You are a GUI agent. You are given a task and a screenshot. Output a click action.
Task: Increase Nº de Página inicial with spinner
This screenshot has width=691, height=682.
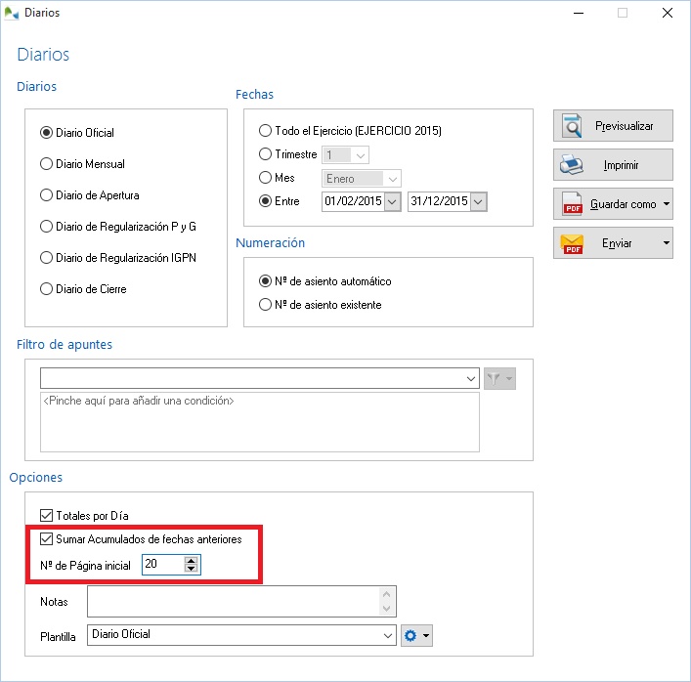point(192,561)
